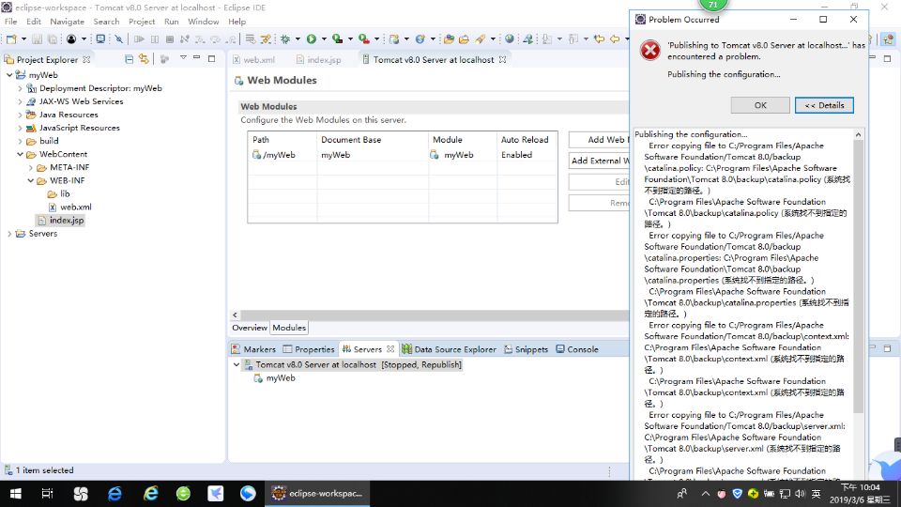Toggle Link with Editor in Project Explorer
The width and height of the screenshot is (901, 507).
click(144, 59)
